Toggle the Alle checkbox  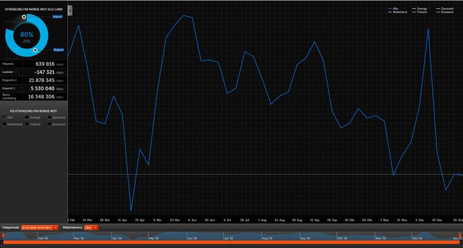[x=4, y=117]
